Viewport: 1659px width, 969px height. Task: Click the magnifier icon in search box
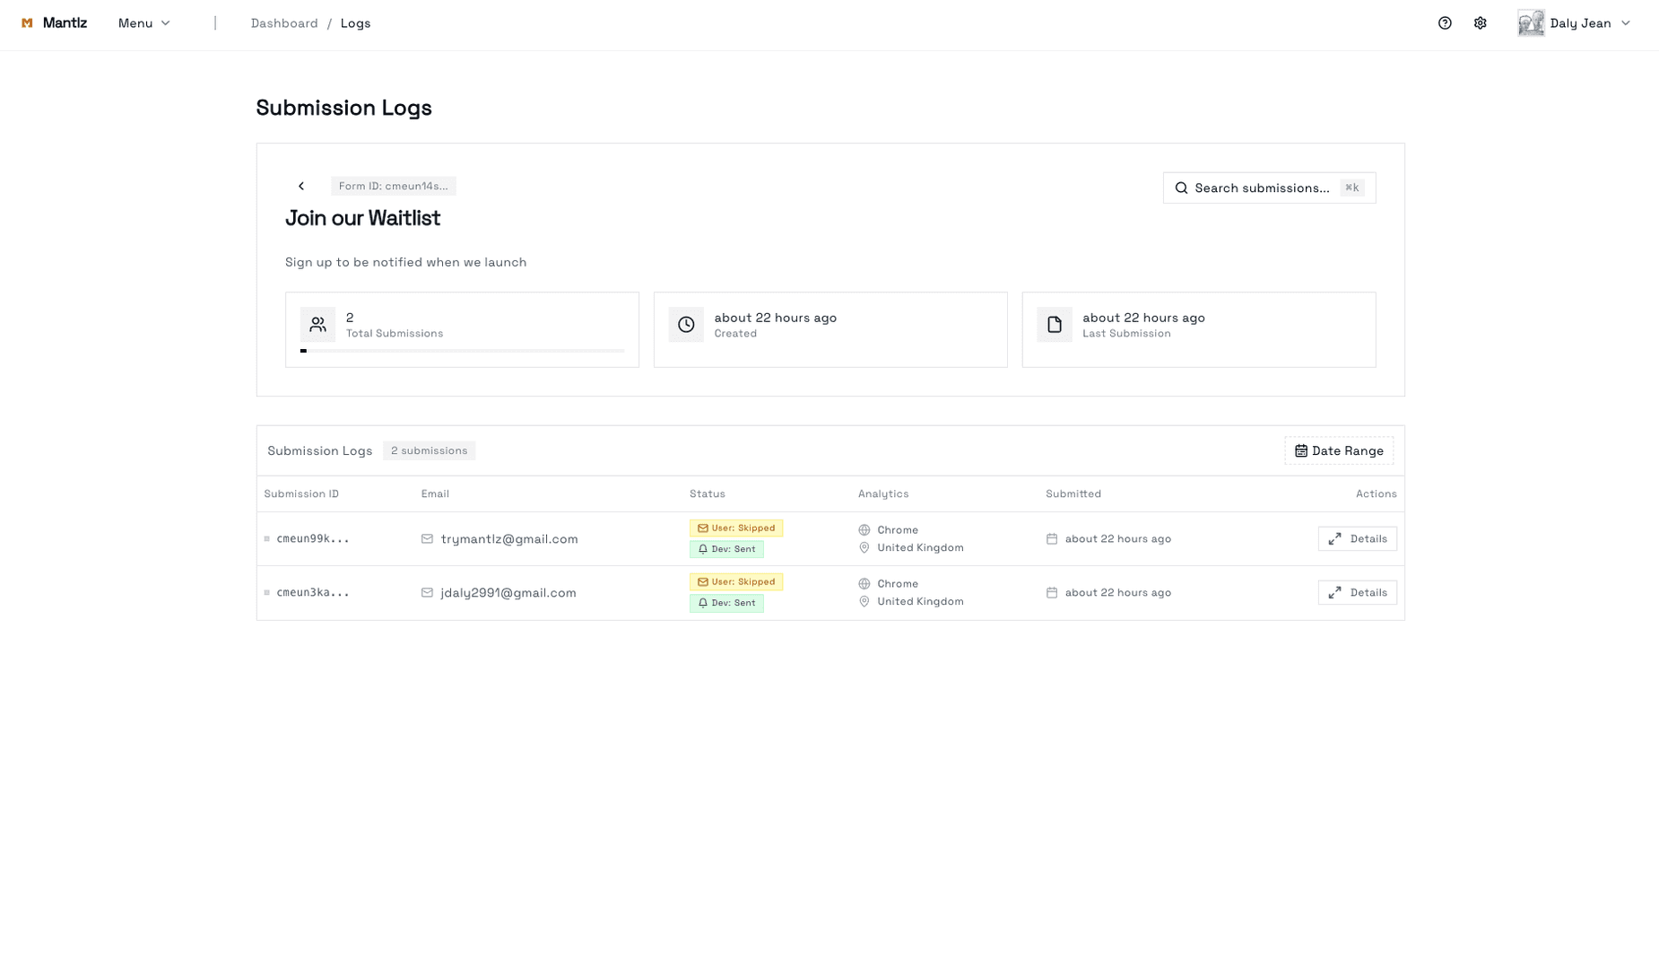(1182, 188)
